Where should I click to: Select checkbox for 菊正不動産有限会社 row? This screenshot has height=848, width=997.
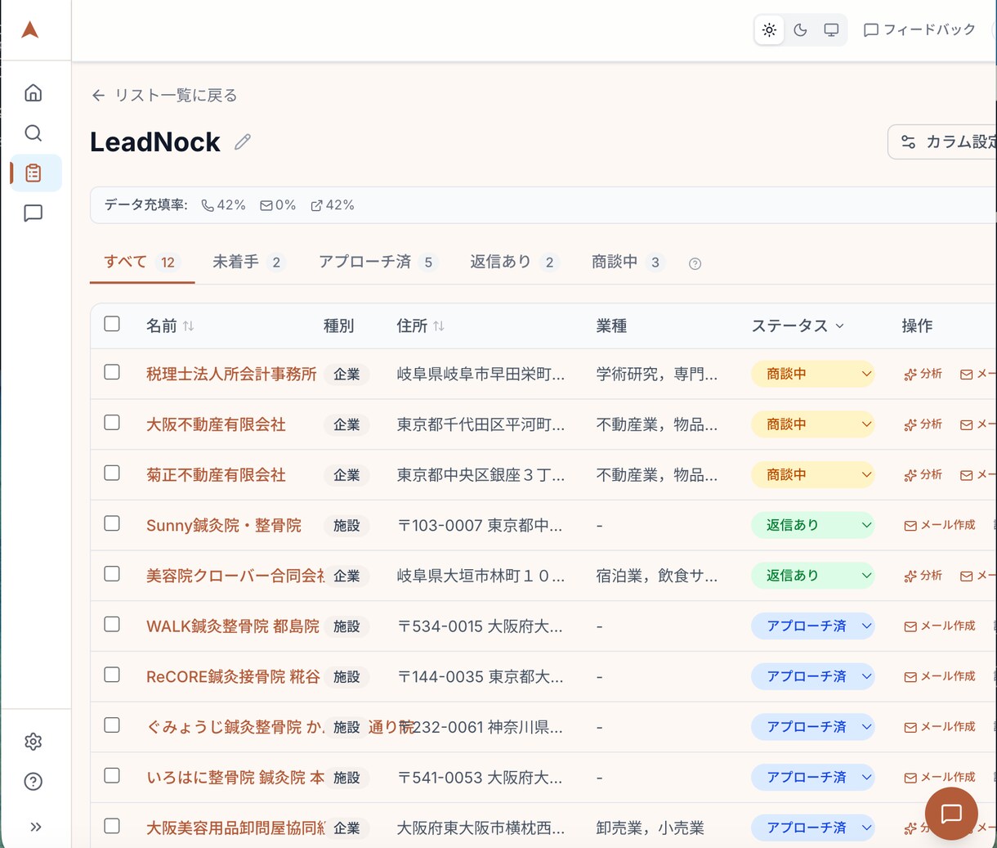(x=112, y=473)
